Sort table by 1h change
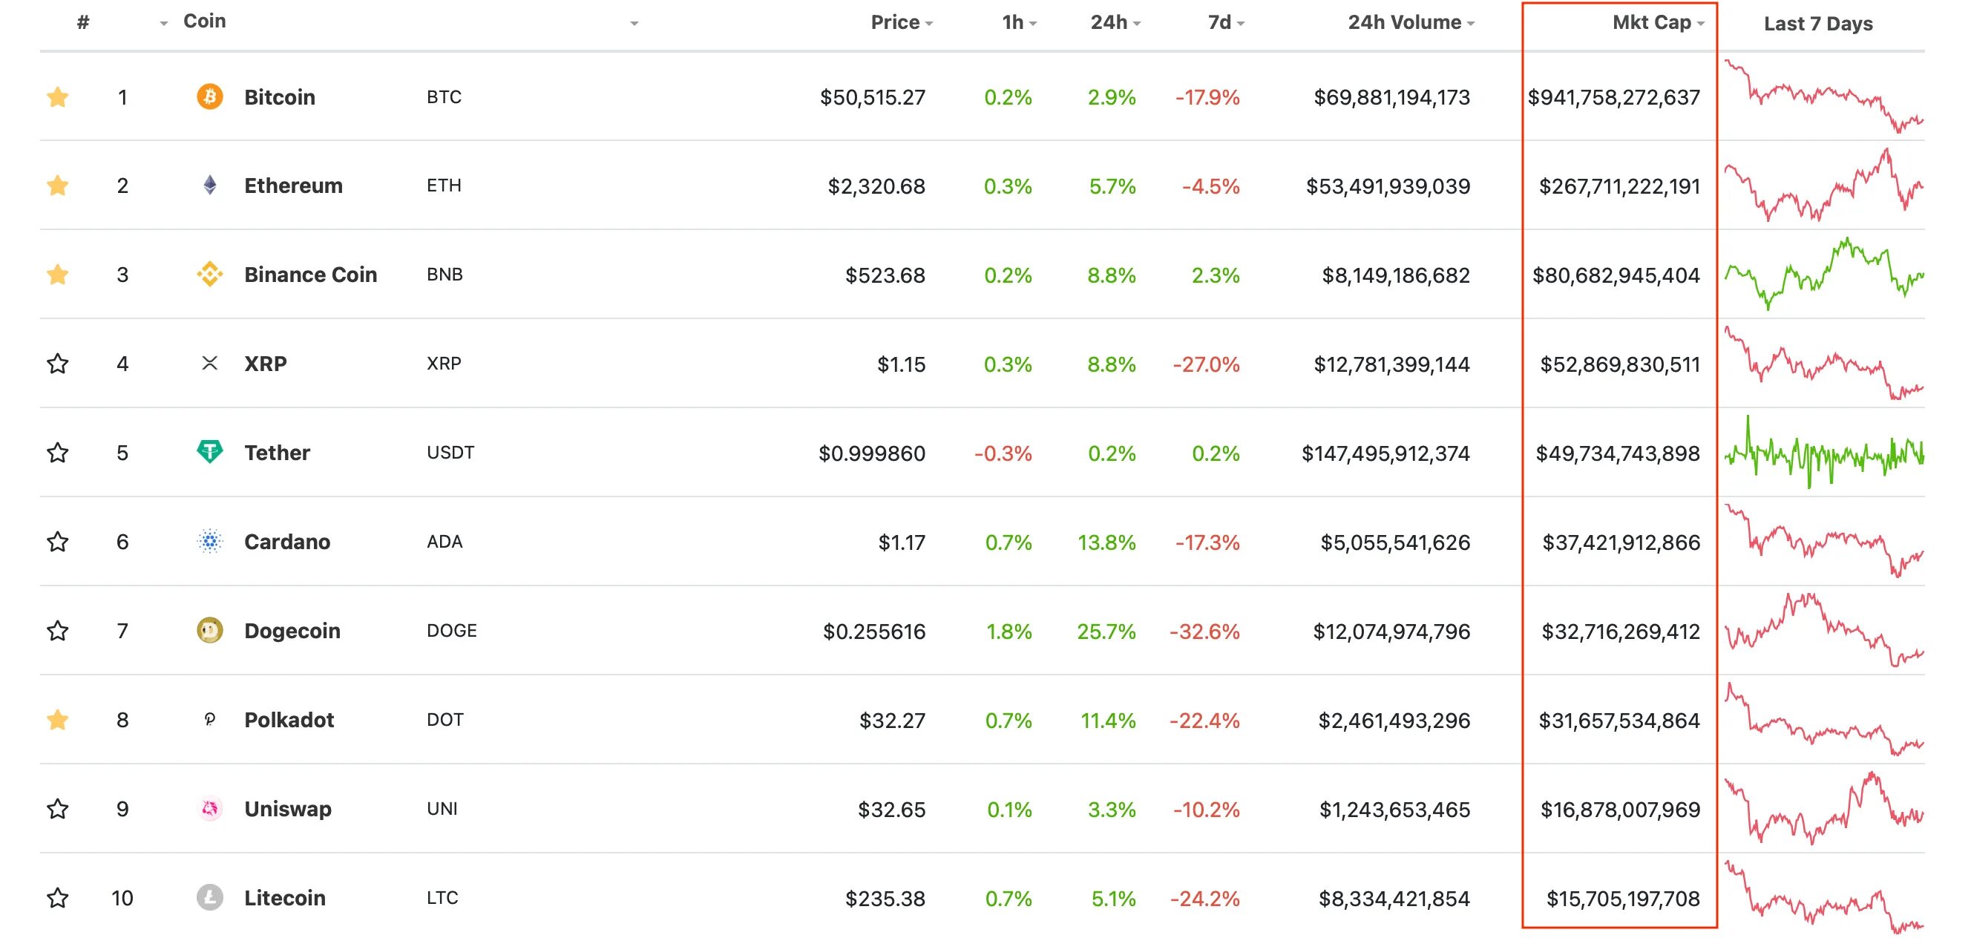1971x941 pixels. [x=1019, y=22]
